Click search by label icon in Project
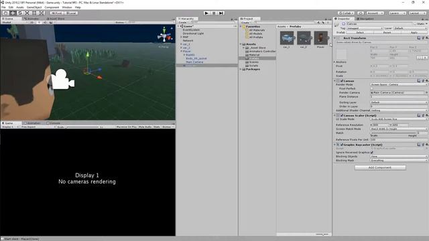Image resolution: width=429 pixels, height=241 pixels. click(323, 22)
